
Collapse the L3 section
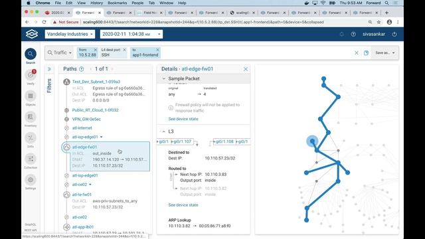[164, 131]
